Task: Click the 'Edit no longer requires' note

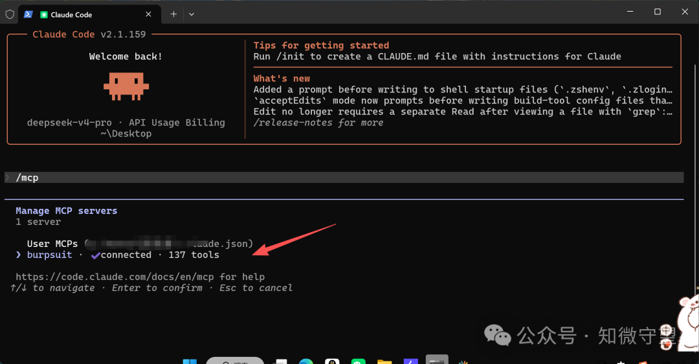Action: point(463,111)
